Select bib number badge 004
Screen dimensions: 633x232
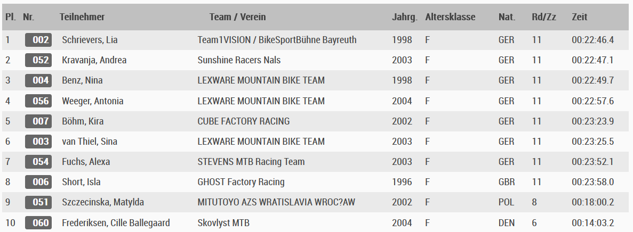click(38, 80)
